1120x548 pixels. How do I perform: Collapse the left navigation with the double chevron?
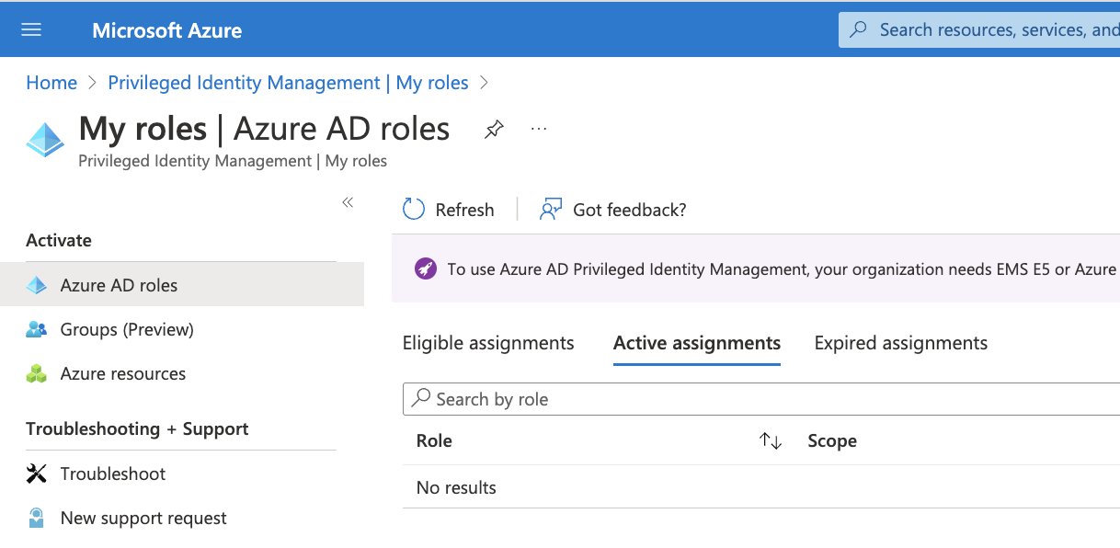(348, 202)
